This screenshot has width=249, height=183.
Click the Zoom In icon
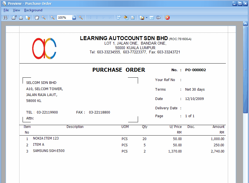(x=81, y=18)
